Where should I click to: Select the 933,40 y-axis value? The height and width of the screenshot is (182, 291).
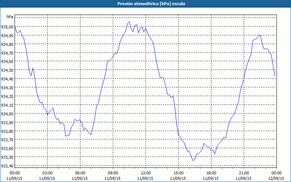coord(7,166)
